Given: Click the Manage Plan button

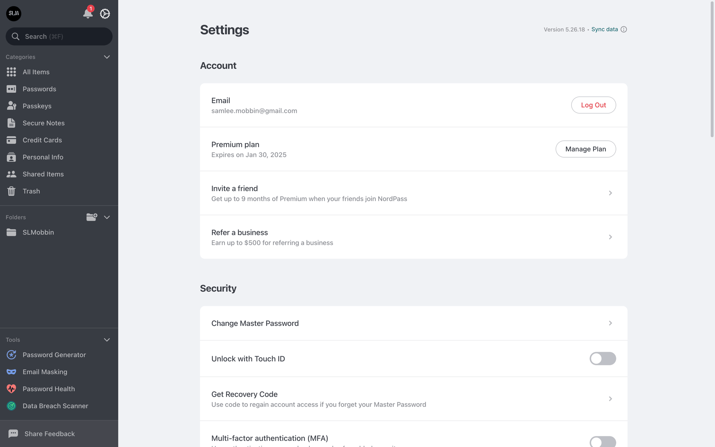Looking at the screenshot, I should 585,149.
